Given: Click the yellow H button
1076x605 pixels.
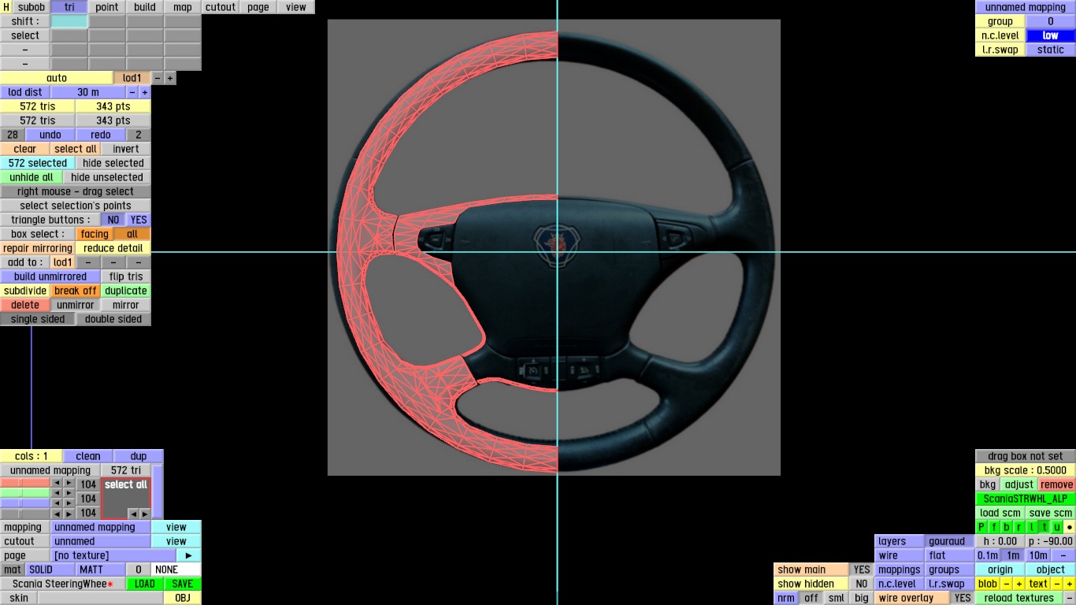Looking at the screenshot, I should (6, 7).
